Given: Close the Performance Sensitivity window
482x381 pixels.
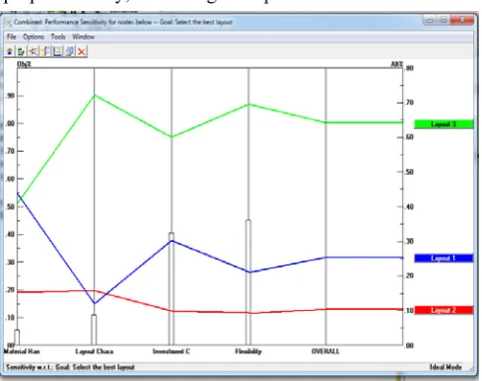Looking at the screenshot, I should 462,20.
